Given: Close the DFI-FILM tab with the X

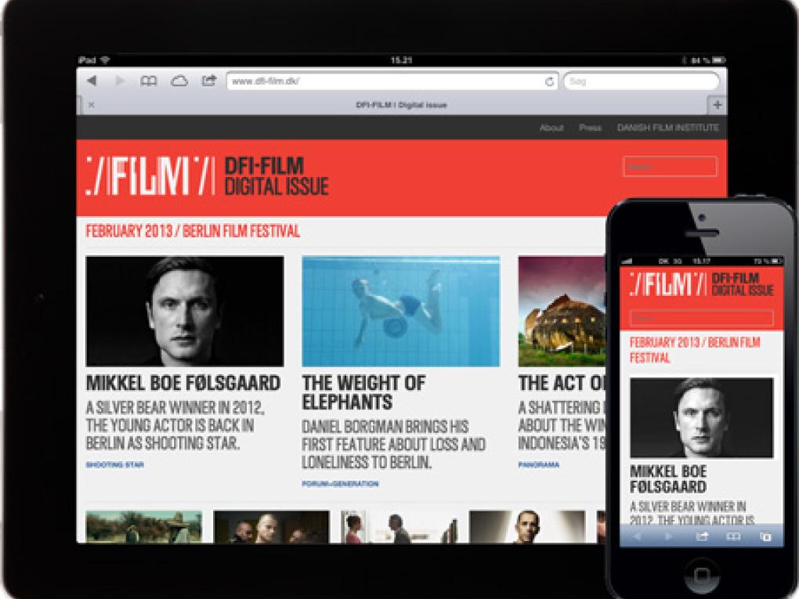Looking at the screenshot, I should tap(91, 105).
